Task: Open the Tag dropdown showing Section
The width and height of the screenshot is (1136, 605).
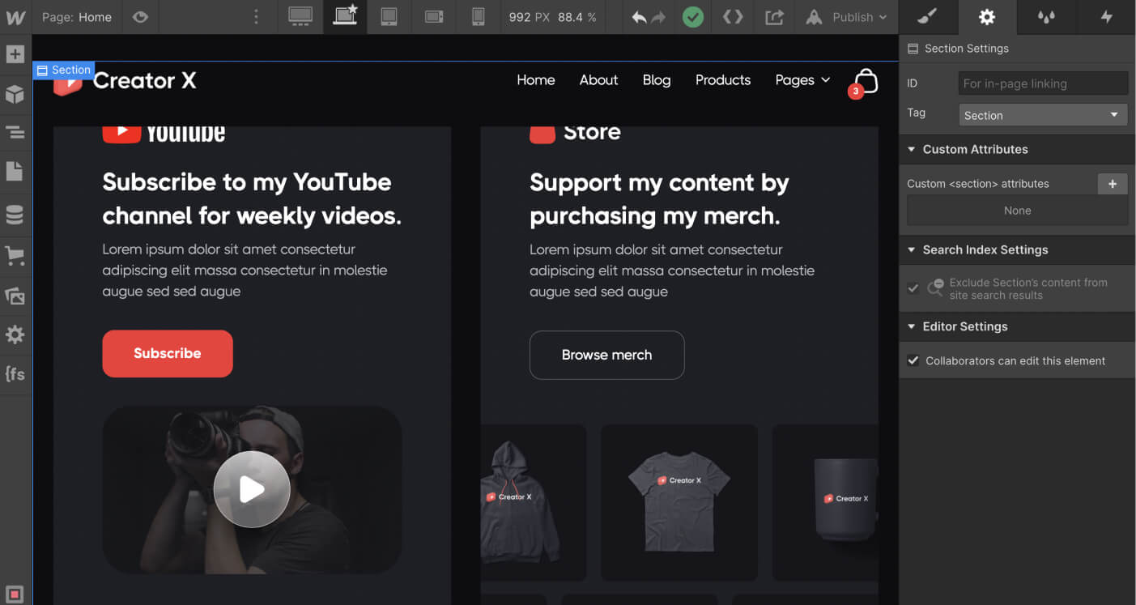Action: pyautogui.click(x=1042, y=115)
